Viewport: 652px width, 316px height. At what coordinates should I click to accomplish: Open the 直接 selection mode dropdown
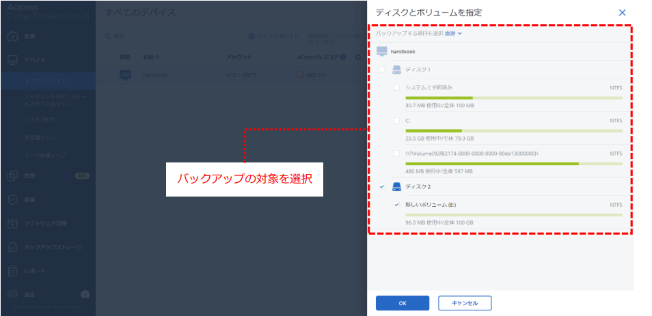(454, 33)
